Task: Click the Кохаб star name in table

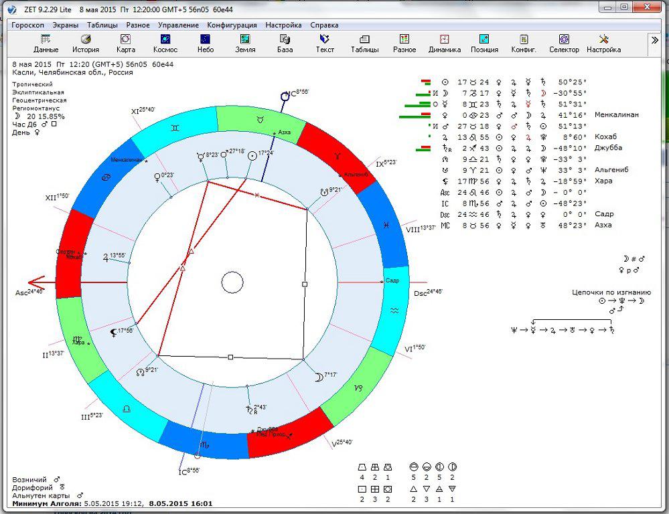Action: click(606, 137)
